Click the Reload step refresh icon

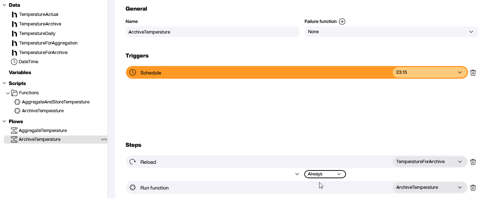pyautogui.click(x=133, y=162)
